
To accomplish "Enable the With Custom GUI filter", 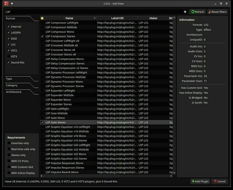I will coord(9,167).
